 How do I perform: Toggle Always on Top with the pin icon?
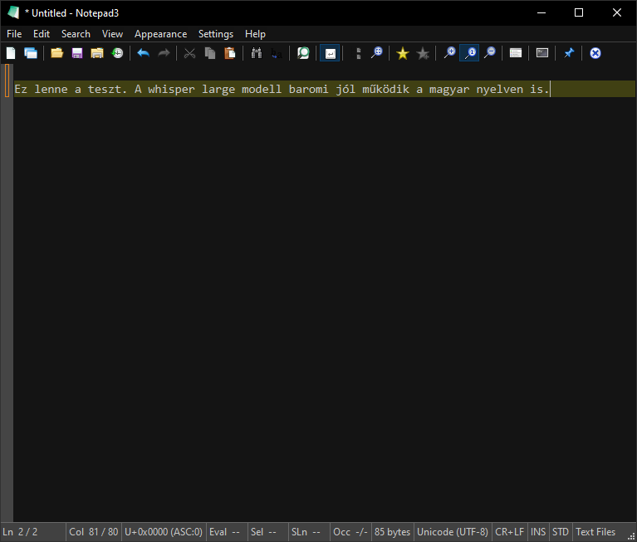point(569,53)
